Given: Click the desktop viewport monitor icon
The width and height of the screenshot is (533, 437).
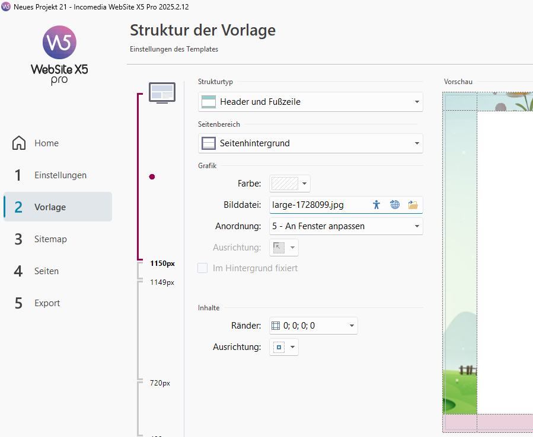Looking at the screenshot, I should 162,93.
